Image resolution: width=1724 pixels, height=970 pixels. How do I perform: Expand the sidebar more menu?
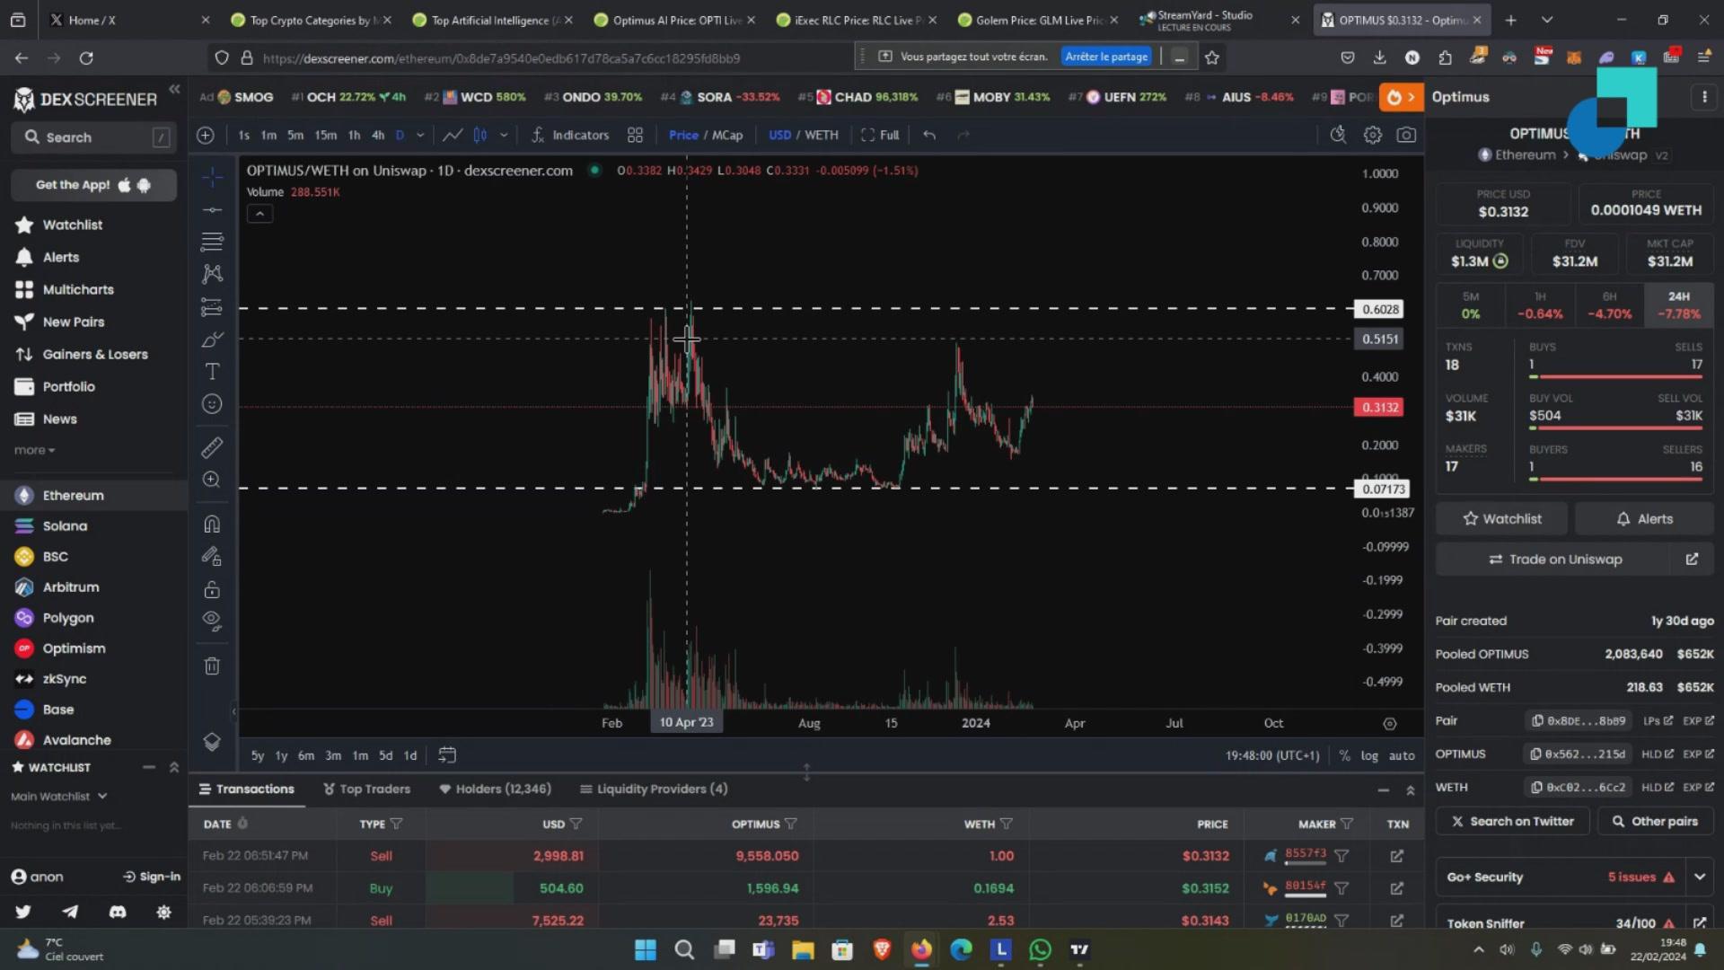coord(34,450)
